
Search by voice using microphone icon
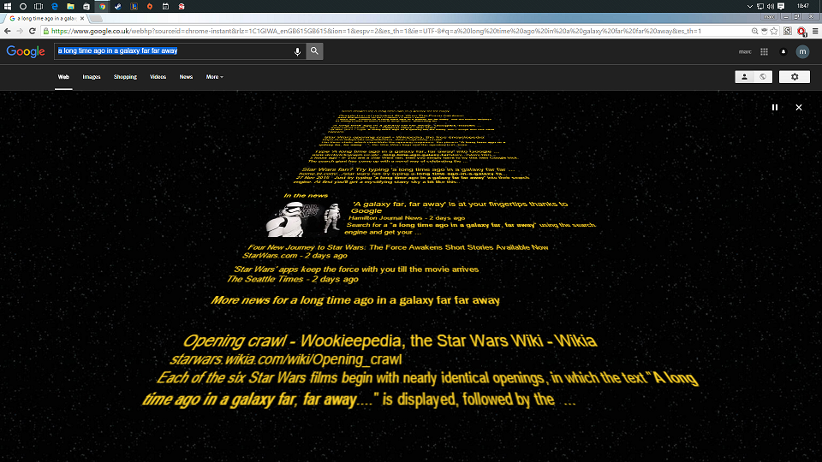[x=297, y=51]
